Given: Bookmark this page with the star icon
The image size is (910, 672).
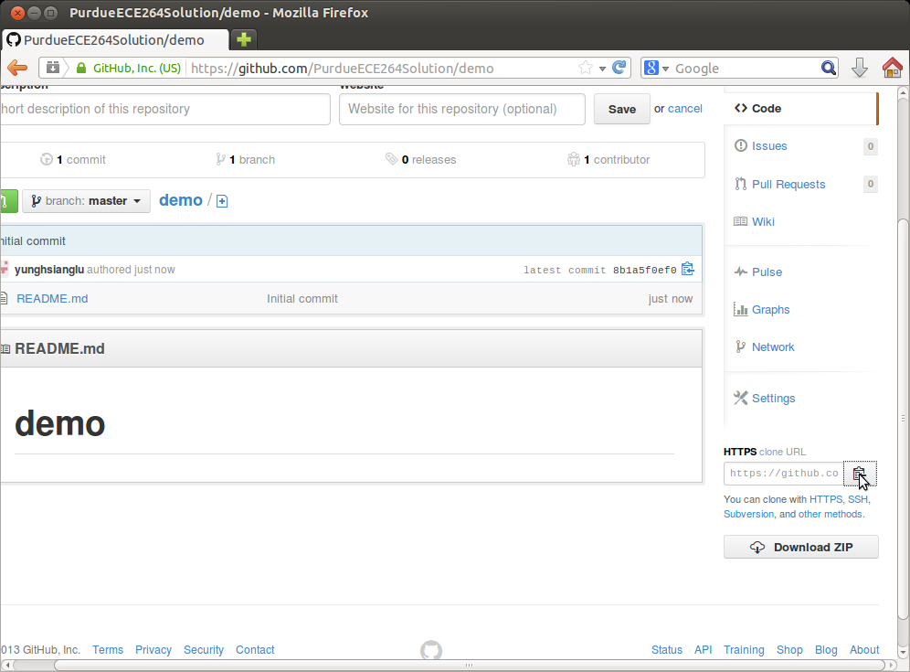Looking at the screenshot, I should click(586, 68).
